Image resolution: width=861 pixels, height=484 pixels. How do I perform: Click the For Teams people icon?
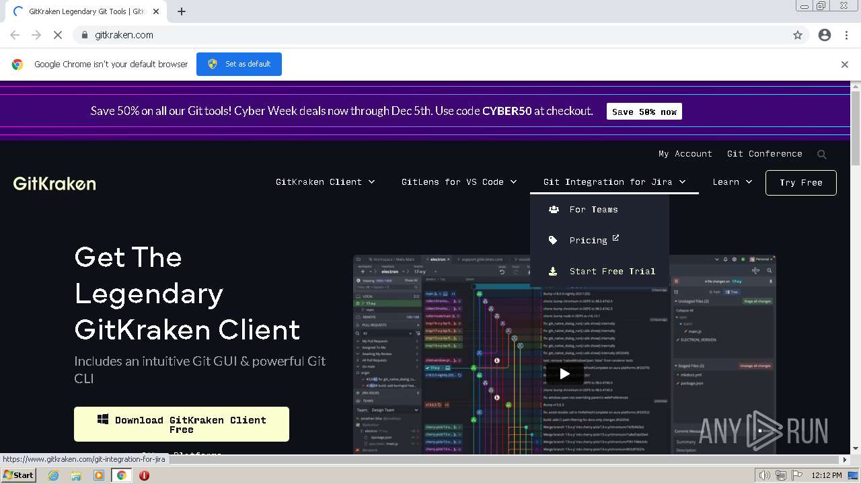[554, 210]
